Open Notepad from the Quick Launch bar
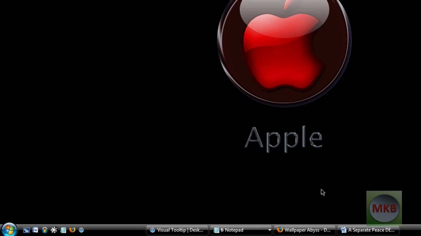Image resolution: width=421 pixels, height=236 pixels. tap(63, 230)
